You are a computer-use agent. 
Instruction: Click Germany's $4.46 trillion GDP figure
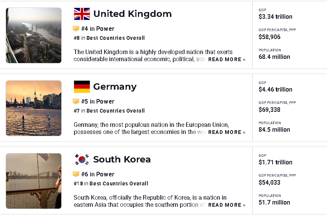tap(276, 89)
